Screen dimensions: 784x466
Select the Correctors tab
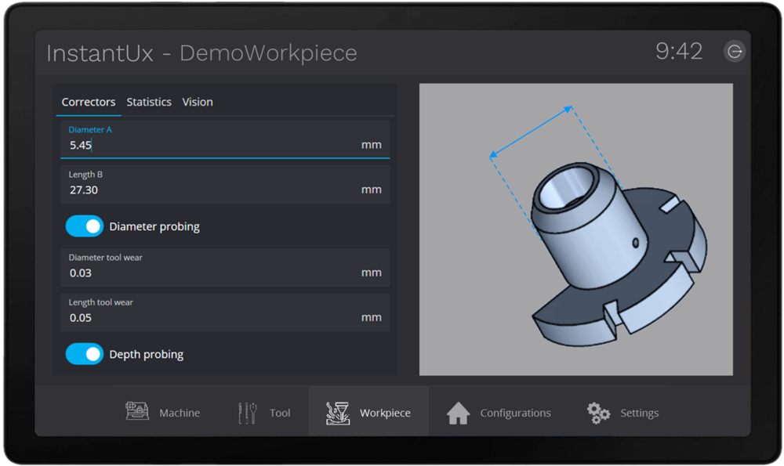(x=89, y=102)
